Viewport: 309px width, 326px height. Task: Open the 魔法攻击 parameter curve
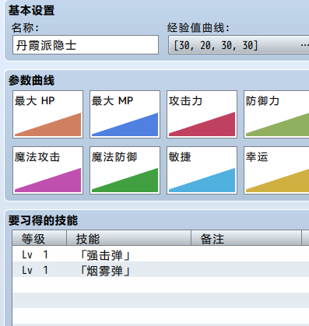[x=47, y=170]
